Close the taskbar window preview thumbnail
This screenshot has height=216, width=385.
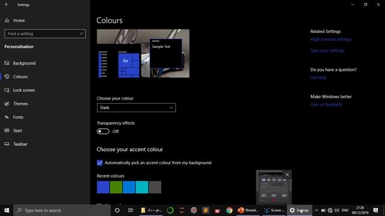287,175
